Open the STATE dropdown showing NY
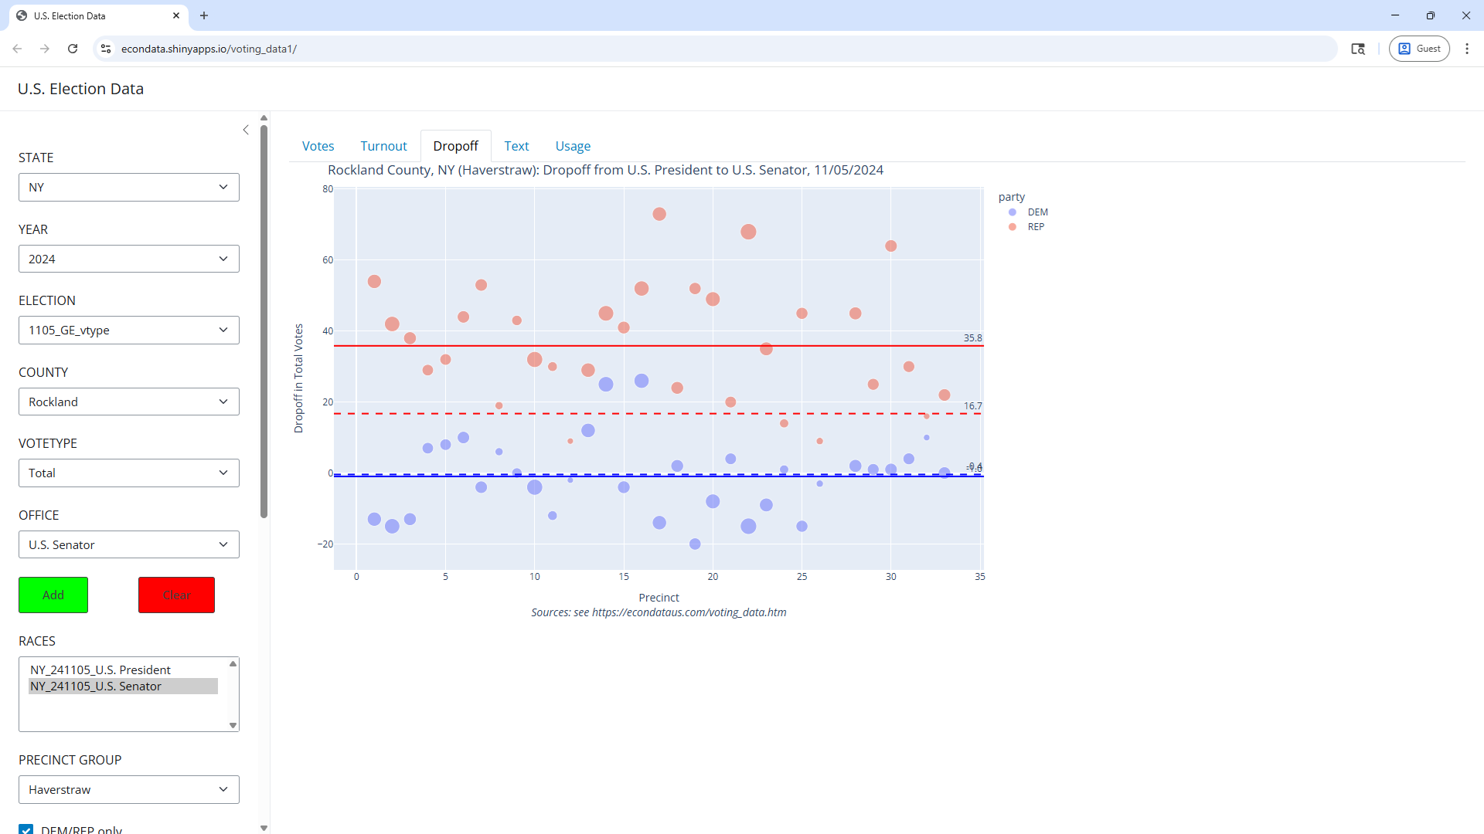Viewport: 1484px width, 834px height. pyautogui.click(x=129, y=187)
